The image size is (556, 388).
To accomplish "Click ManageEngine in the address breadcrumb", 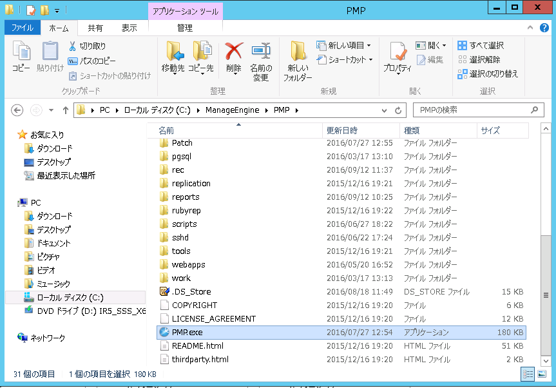I will (x=233, y=110).
